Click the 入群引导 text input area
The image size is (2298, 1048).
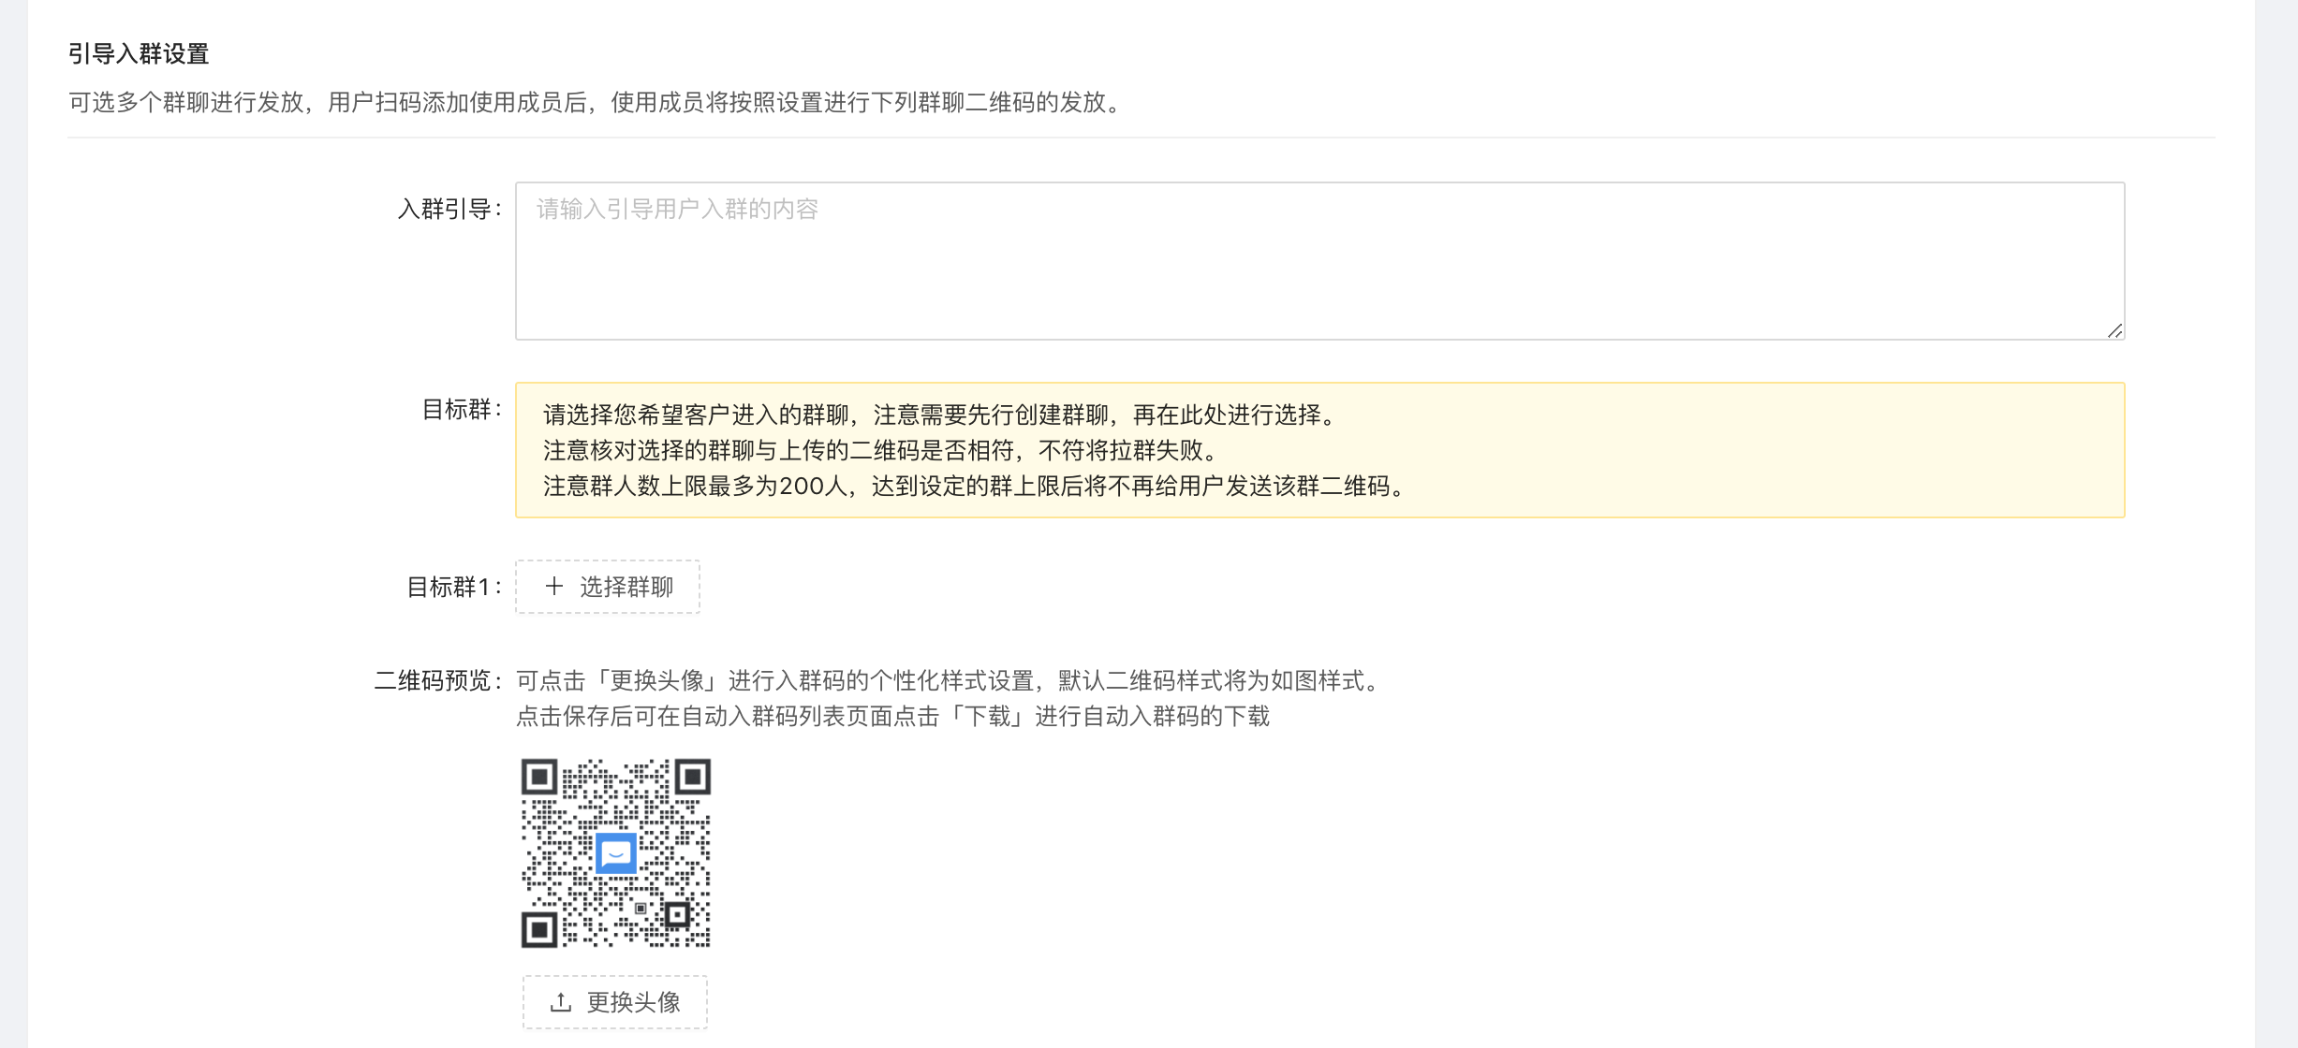[1319, 261]
